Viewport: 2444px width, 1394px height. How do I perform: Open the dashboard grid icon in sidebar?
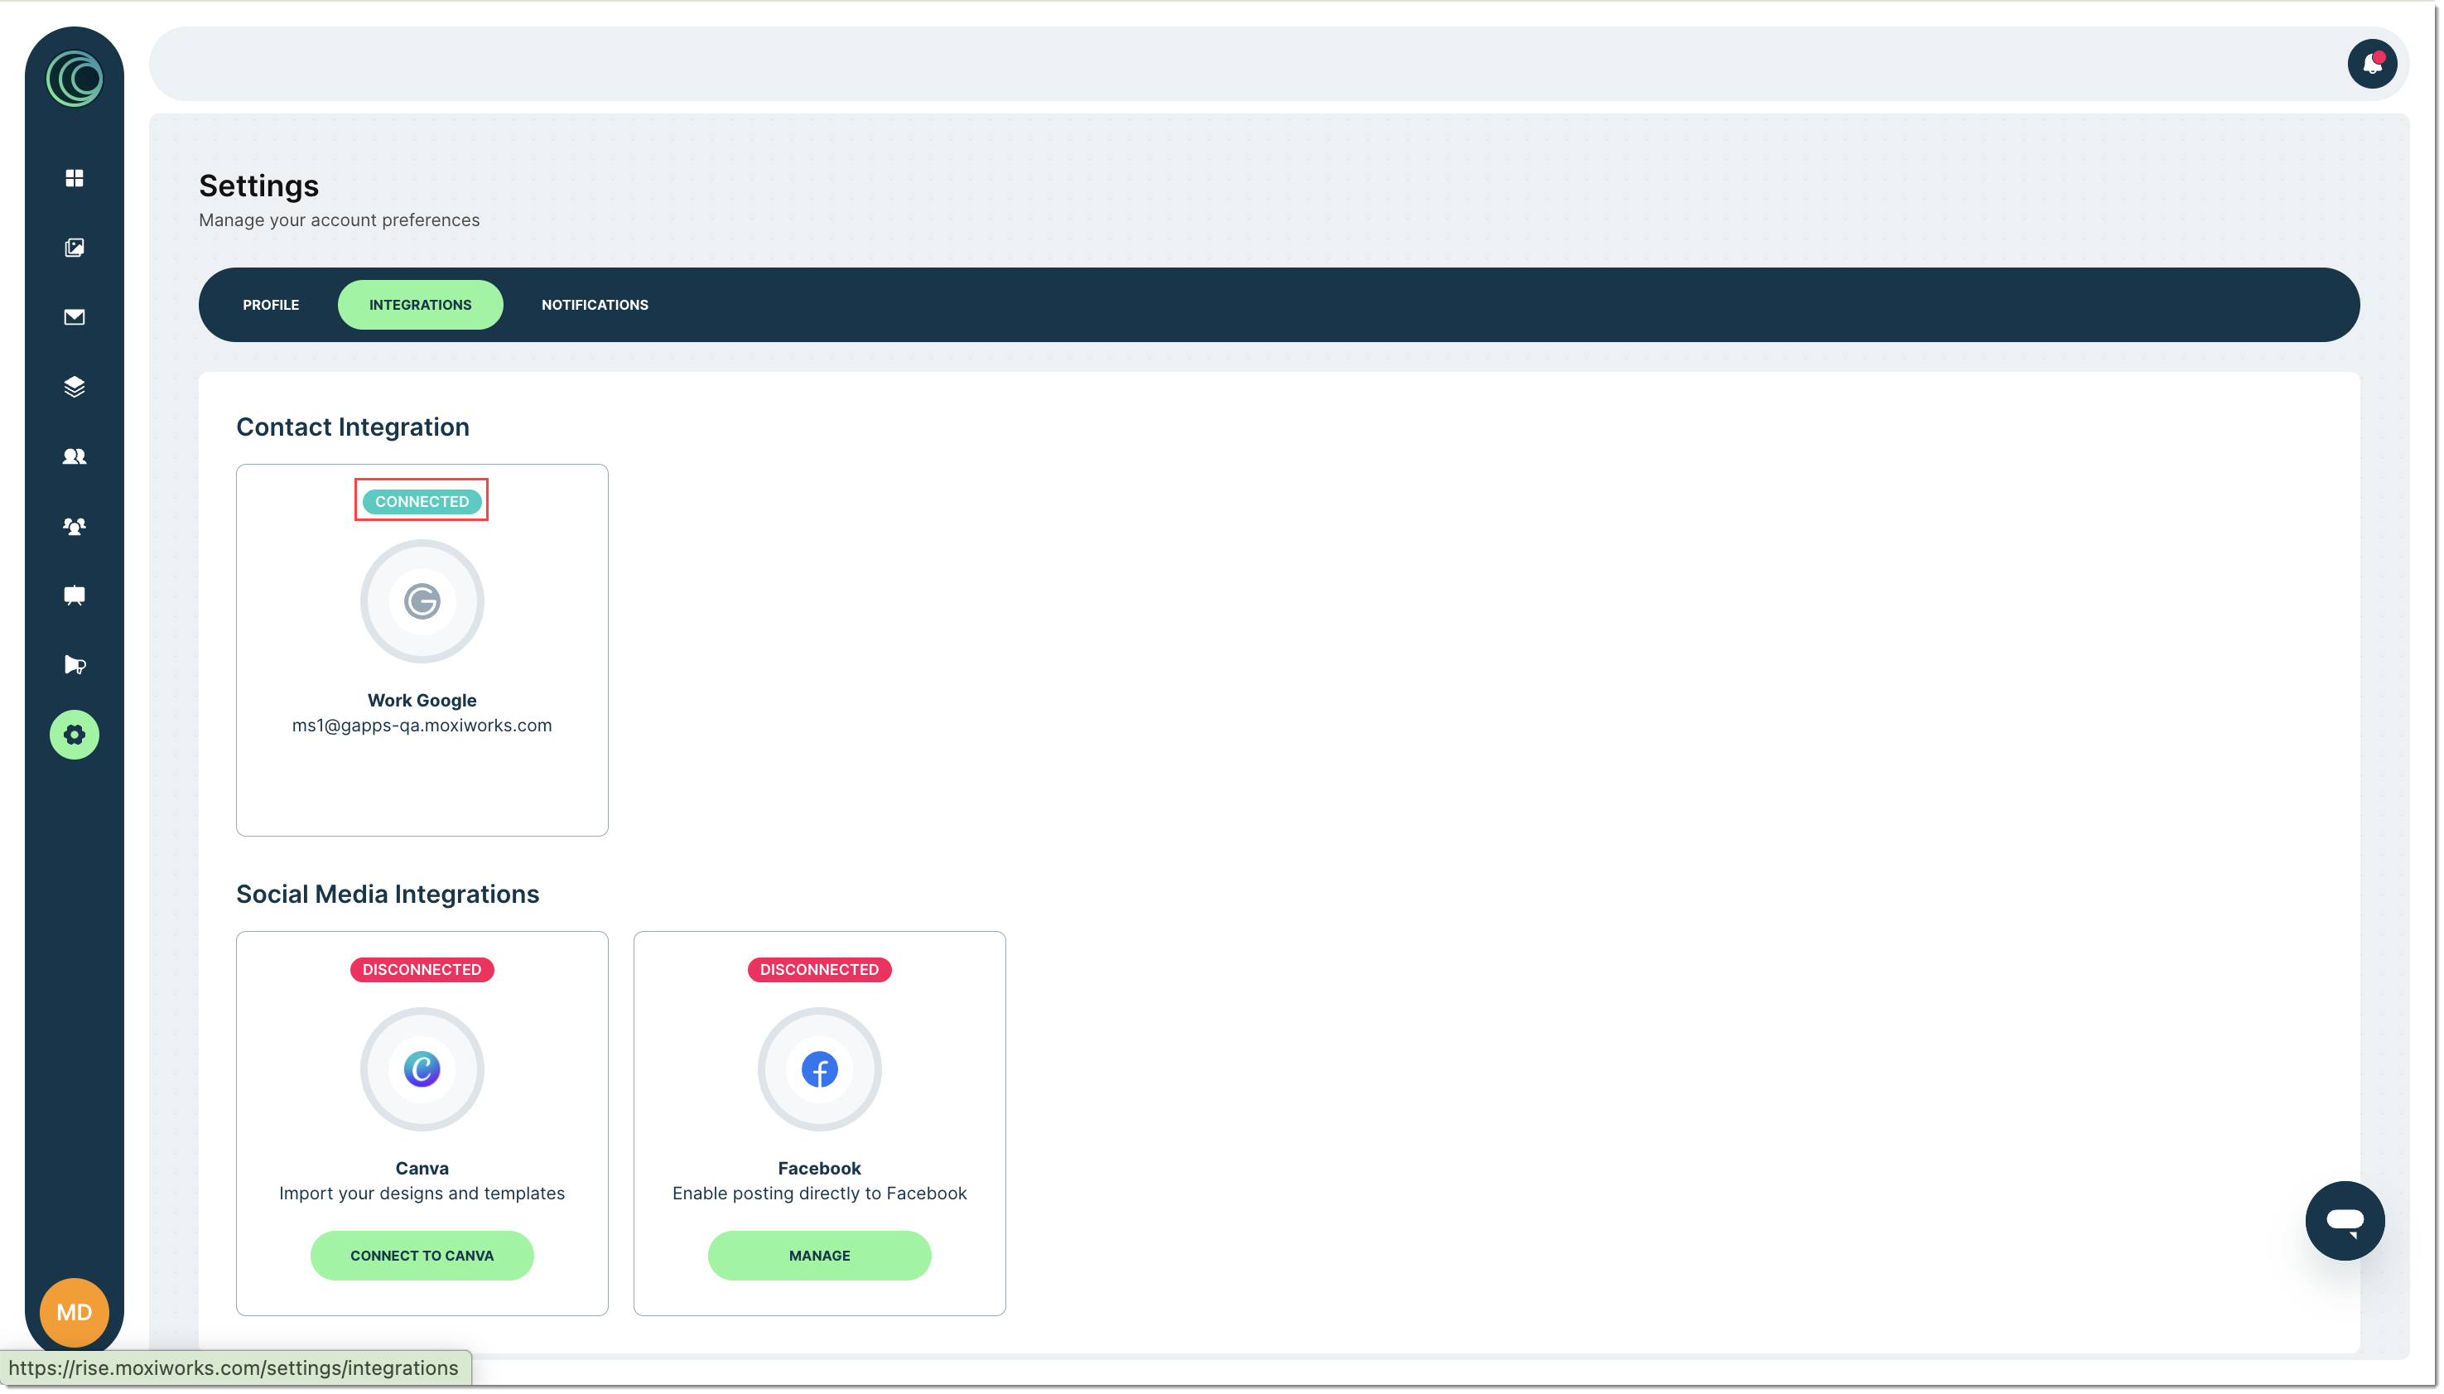tap(75, 178)
